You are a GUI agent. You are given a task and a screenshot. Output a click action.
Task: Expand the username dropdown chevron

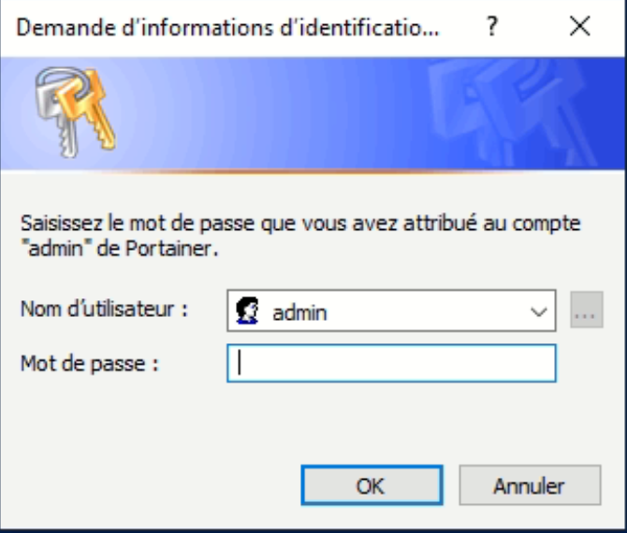538,311
